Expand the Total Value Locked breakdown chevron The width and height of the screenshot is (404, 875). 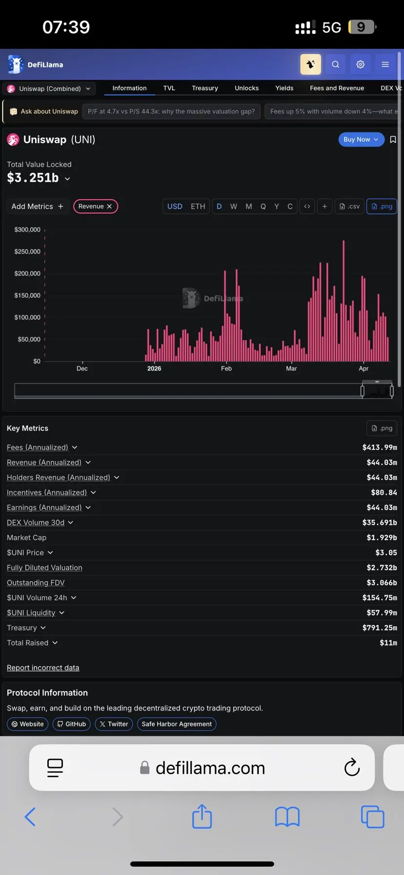point(67,179)
